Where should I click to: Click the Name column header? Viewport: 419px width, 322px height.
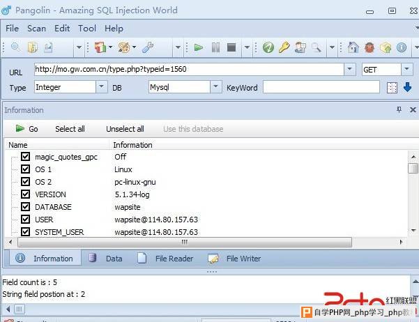(56, 145)
